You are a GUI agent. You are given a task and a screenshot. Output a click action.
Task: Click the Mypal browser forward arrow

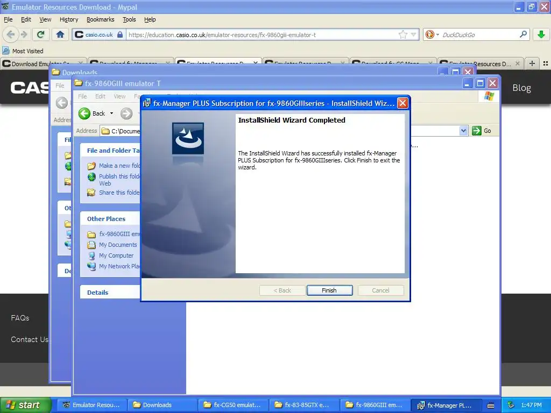[24, 34]
